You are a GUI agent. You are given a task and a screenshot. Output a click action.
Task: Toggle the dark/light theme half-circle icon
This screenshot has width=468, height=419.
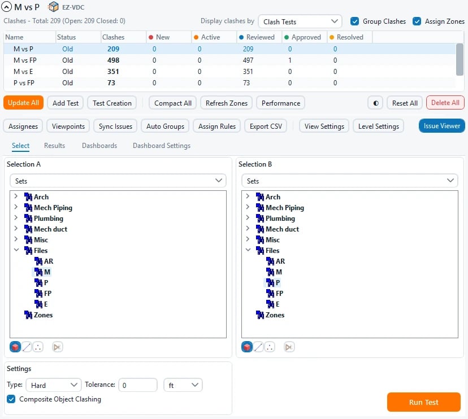pyautogui.click(x=375, y=103)
